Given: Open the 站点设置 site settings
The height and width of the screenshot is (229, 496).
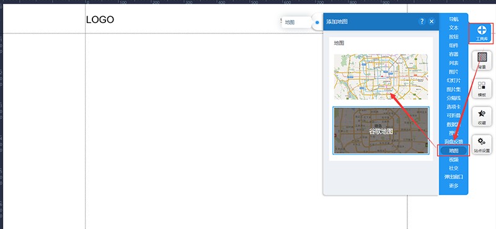Looking at the screenshot, I should coord(482,144).
